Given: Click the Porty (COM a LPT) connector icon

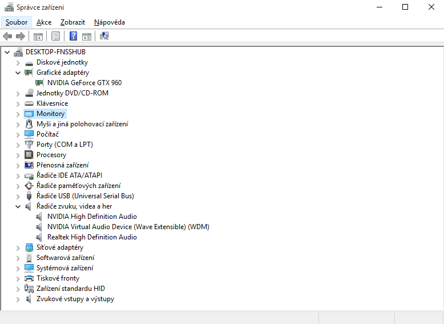Looking at the screenshot, I should pyautogui.click(x=29, y=145).
